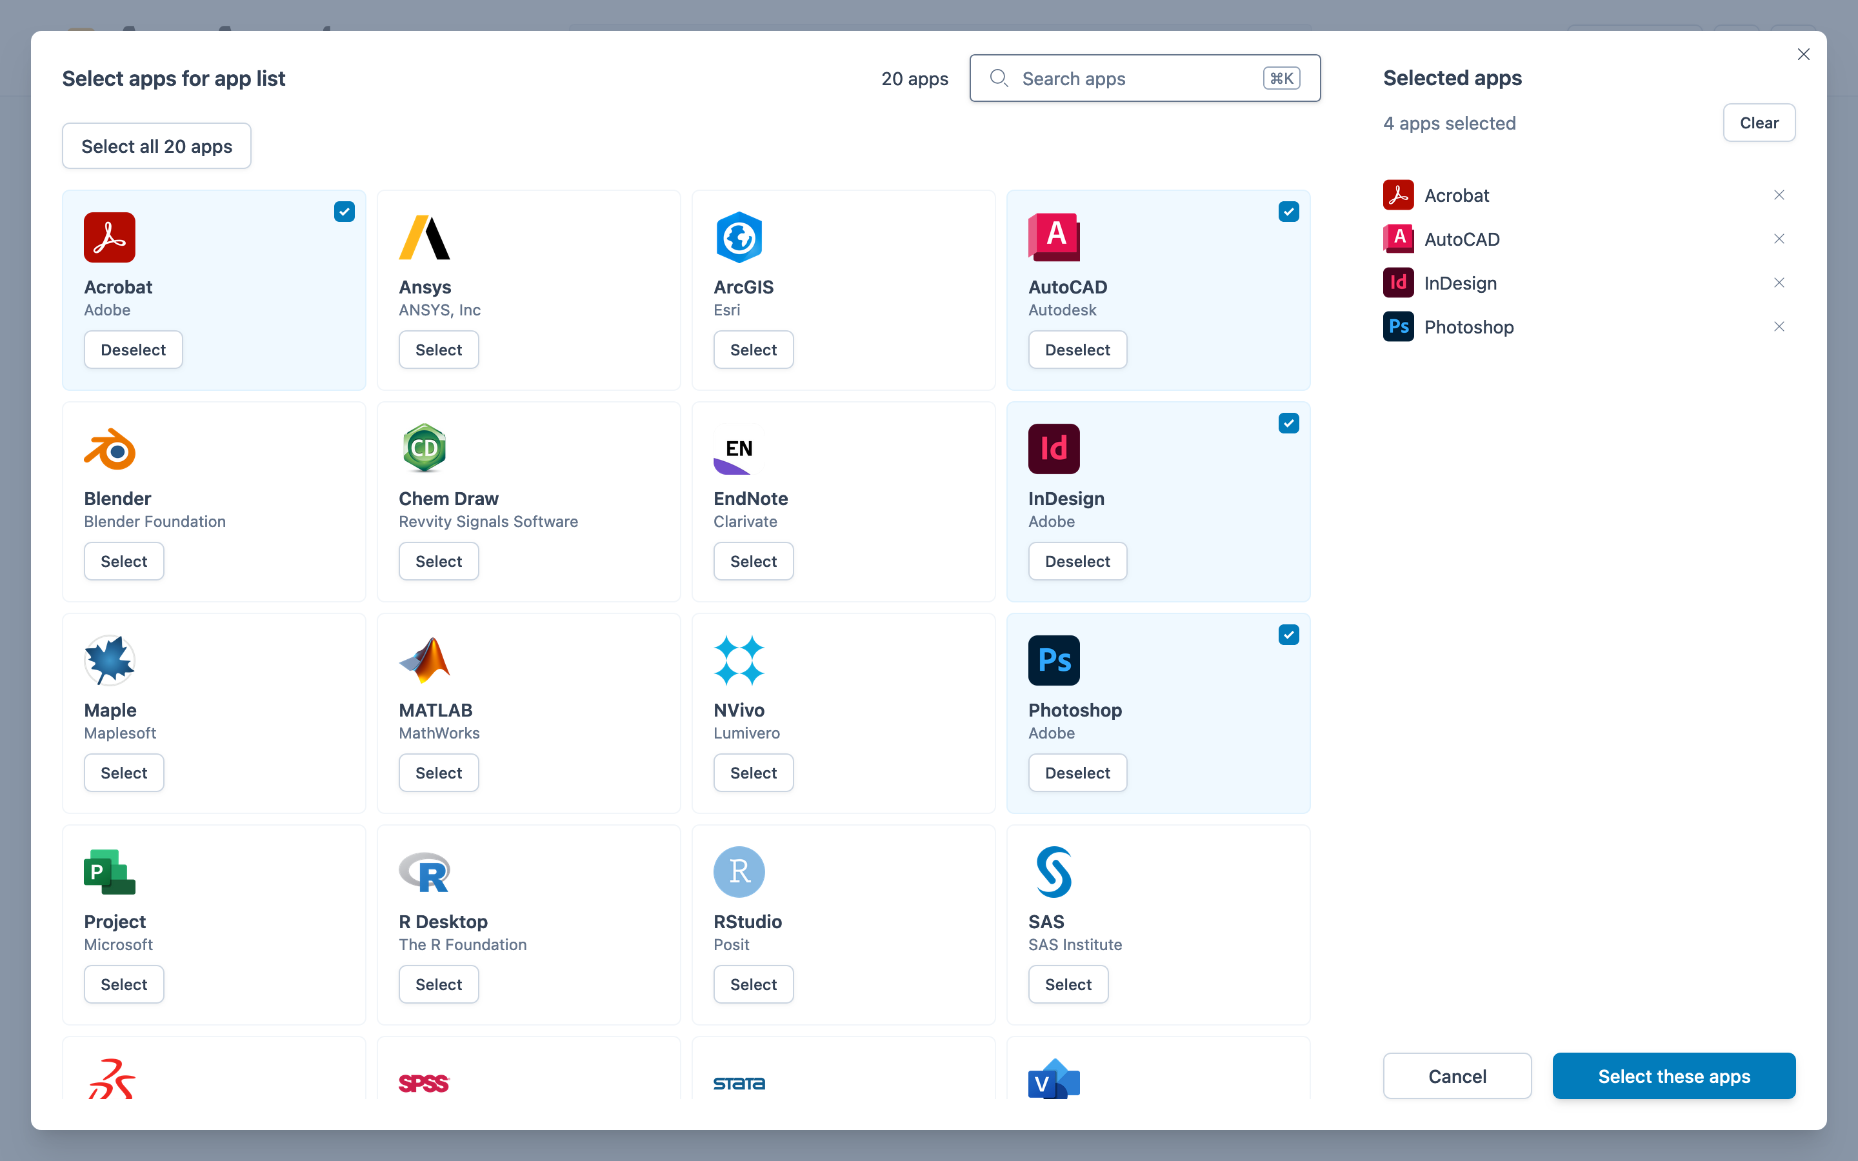Uncheck the InDesign card checkbox
The width and height of the screenshot is (1858, 1161).
[1288, 422]
